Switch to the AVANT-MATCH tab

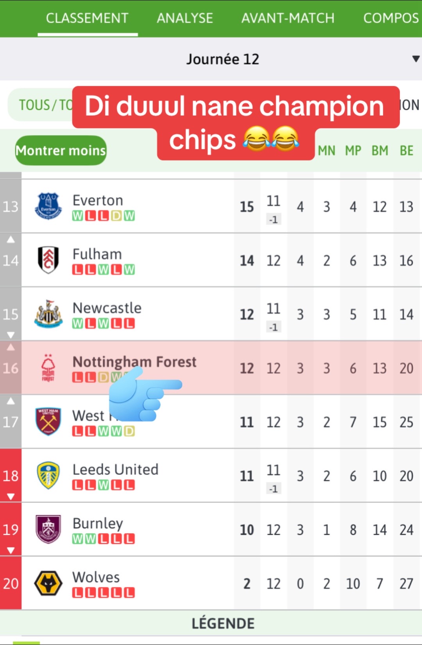point(288,18)
